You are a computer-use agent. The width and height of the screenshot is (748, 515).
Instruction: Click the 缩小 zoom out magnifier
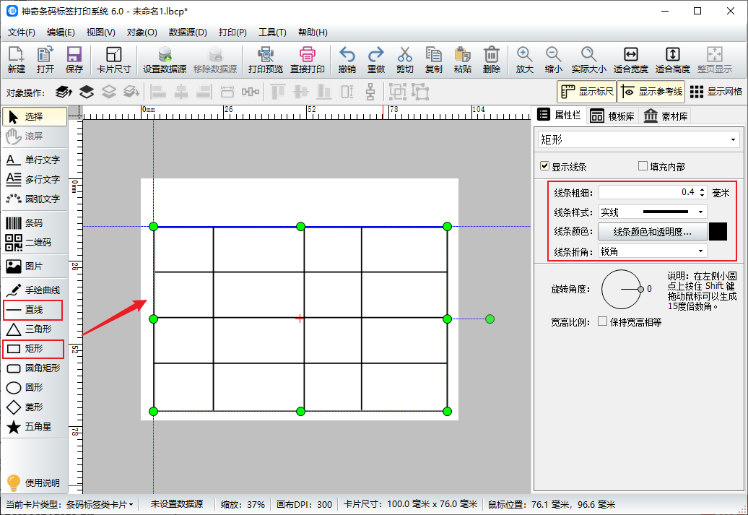tap(553, 60)
